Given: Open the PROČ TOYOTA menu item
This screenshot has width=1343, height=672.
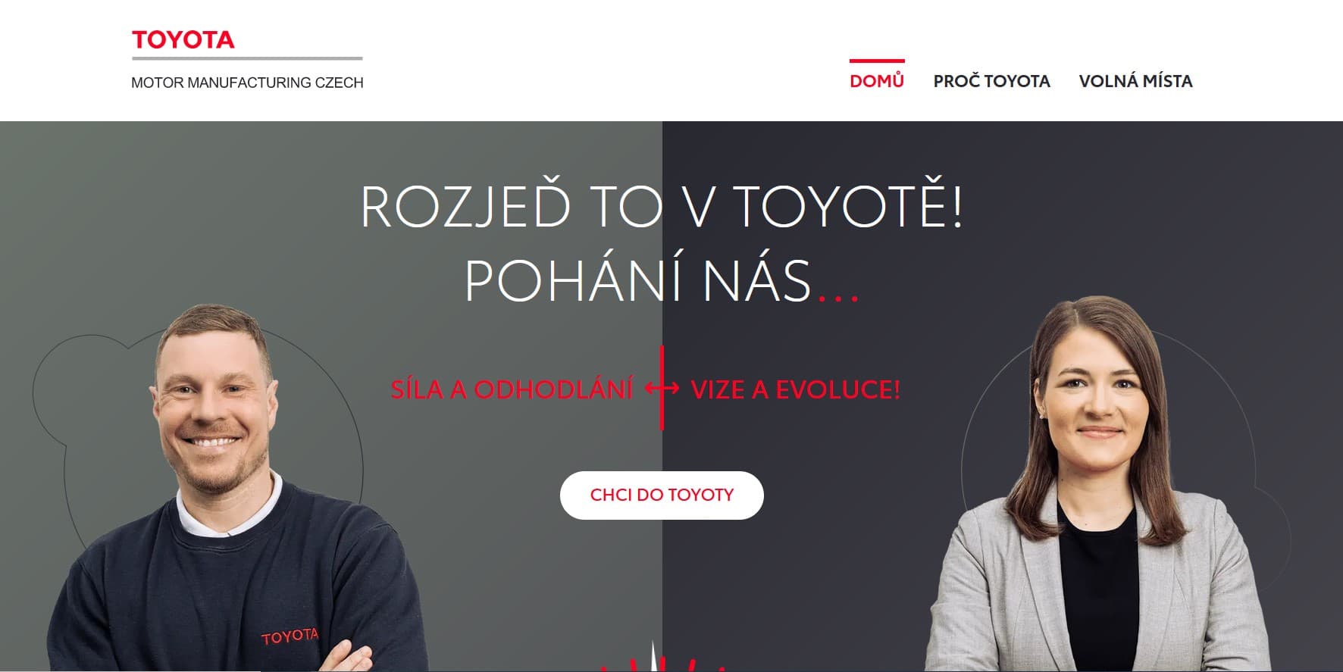Looking at the screenshot, I should tap(991, 81).
